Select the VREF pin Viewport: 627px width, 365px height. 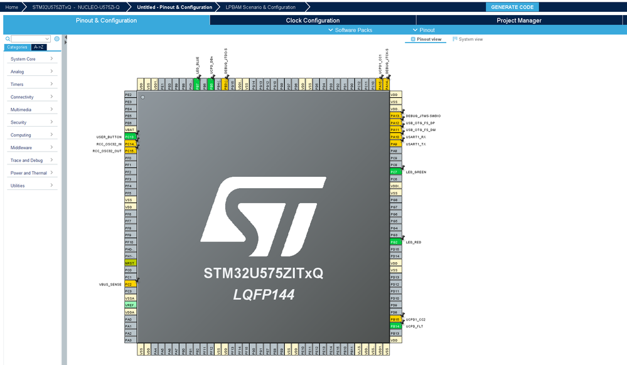click(x=131, y=305)
